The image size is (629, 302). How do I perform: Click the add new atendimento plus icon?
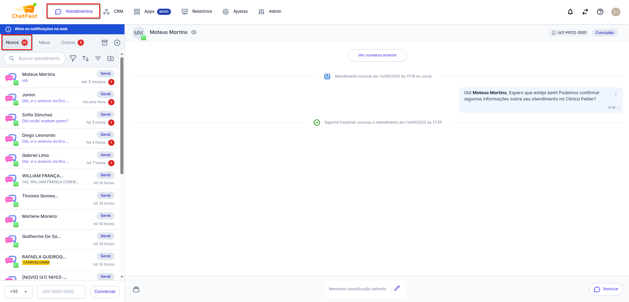[117, 43]
